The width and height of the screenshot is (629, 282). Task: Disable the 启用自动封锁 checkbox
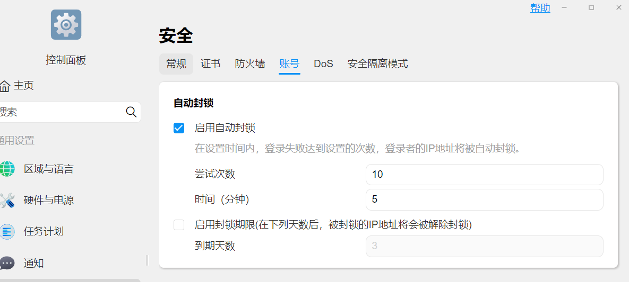(x=179, y=128)
